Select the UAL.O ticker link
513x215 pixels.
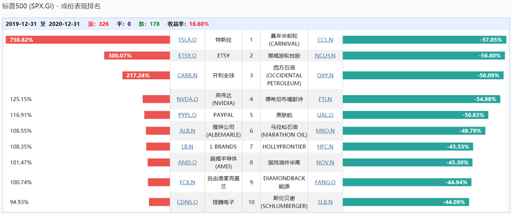(x=325, y=115)
